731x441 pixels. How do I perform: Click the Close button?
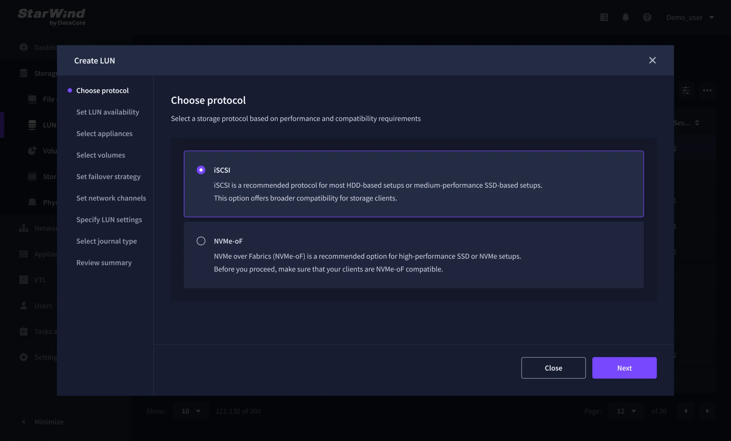point(553,368)
